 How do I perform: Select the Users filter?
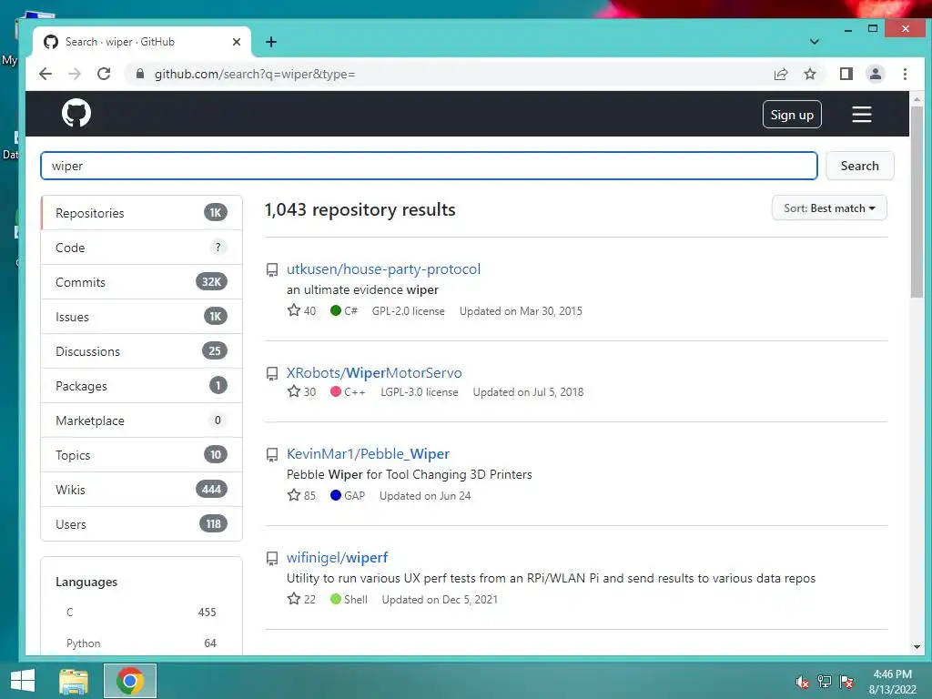[x=141, y=523]
